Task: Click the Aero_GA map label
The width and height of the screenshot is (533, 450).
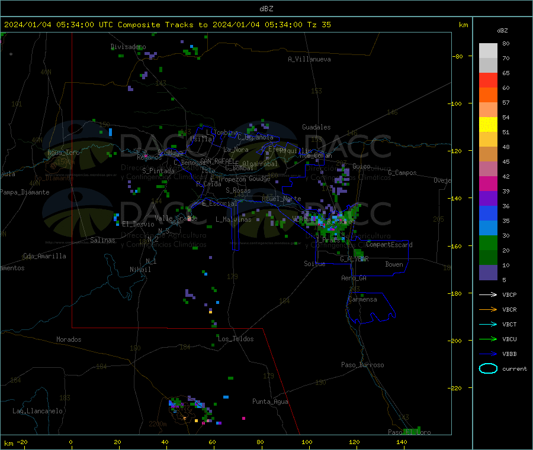Action: pos(354,278)
